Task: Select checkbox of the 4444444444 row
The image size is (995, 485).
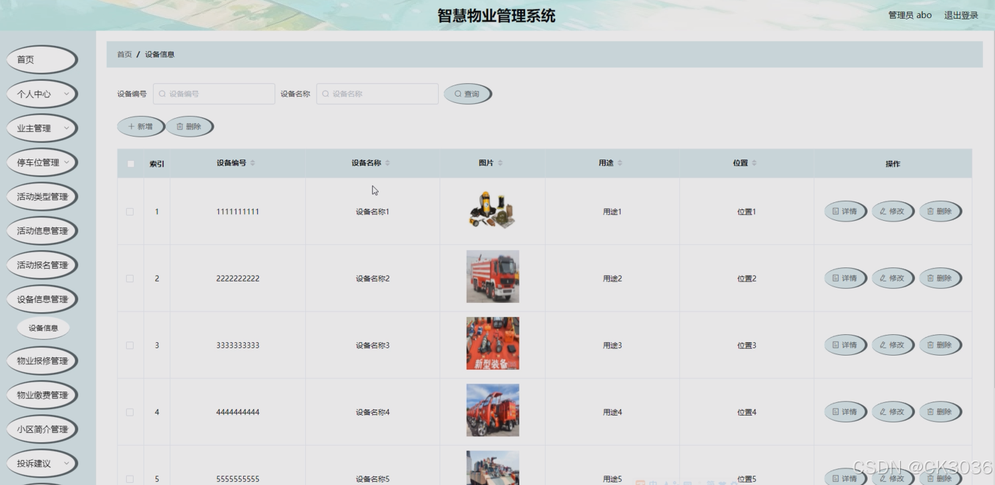Action: coord(130,412)
